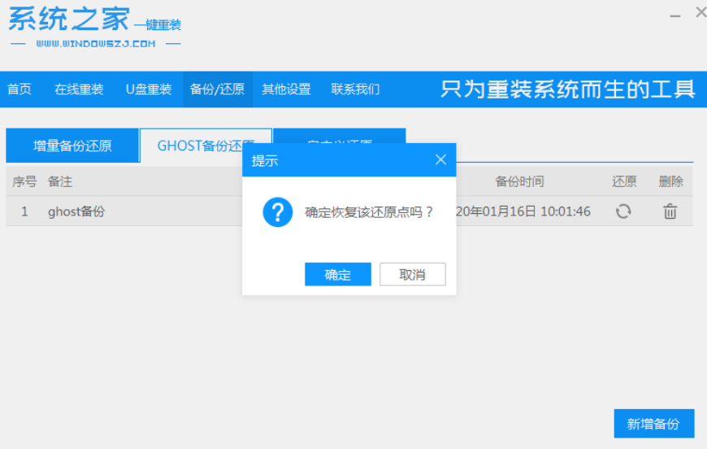Select U盘重装 from the navigation bar

click(x=149, y=89)
